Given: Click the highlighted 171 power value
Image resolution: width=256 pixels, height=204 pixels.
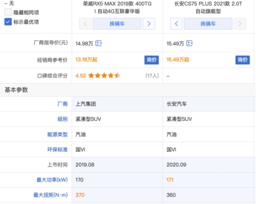Looking at the screenshot, I should [x=170, y=180].
